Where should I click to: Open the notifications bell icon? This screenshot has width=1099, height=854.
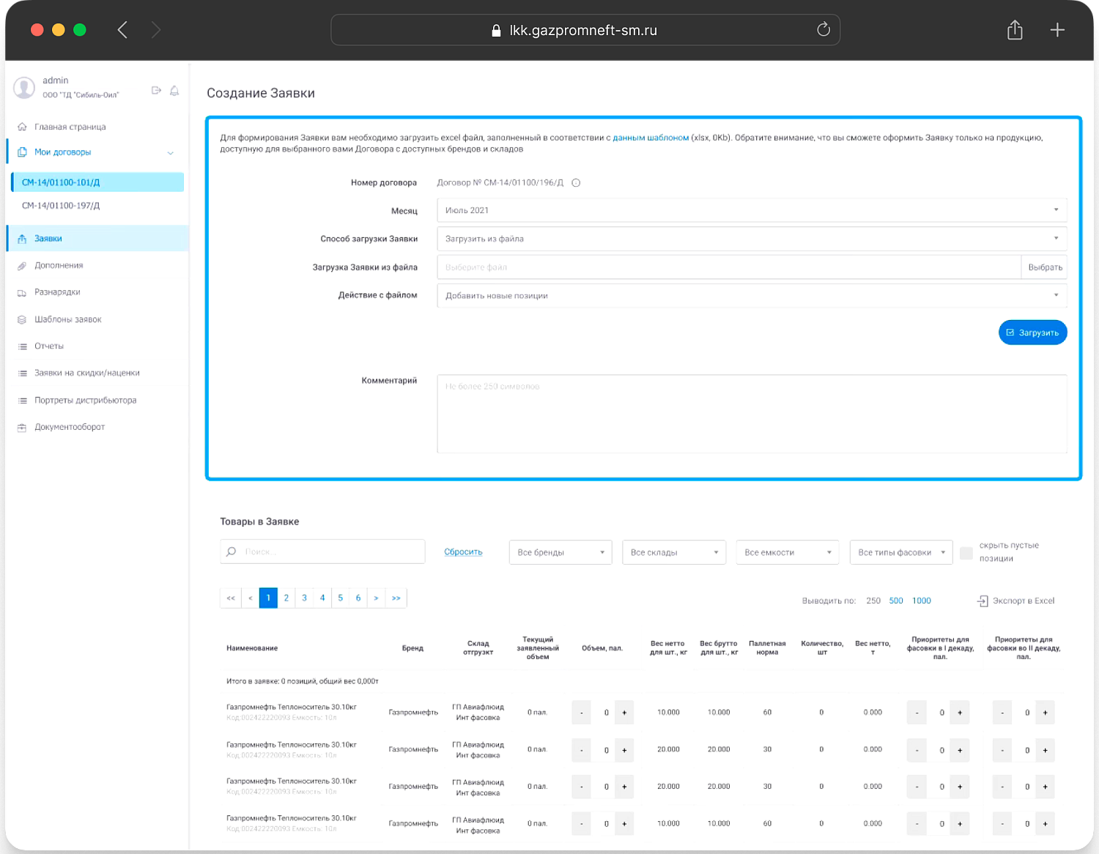tap(174, 91)
